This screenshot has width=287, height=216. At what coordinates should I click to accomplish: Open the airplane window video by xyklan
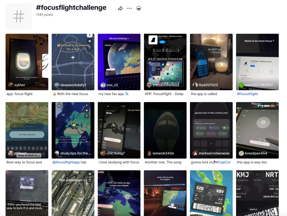27,59
